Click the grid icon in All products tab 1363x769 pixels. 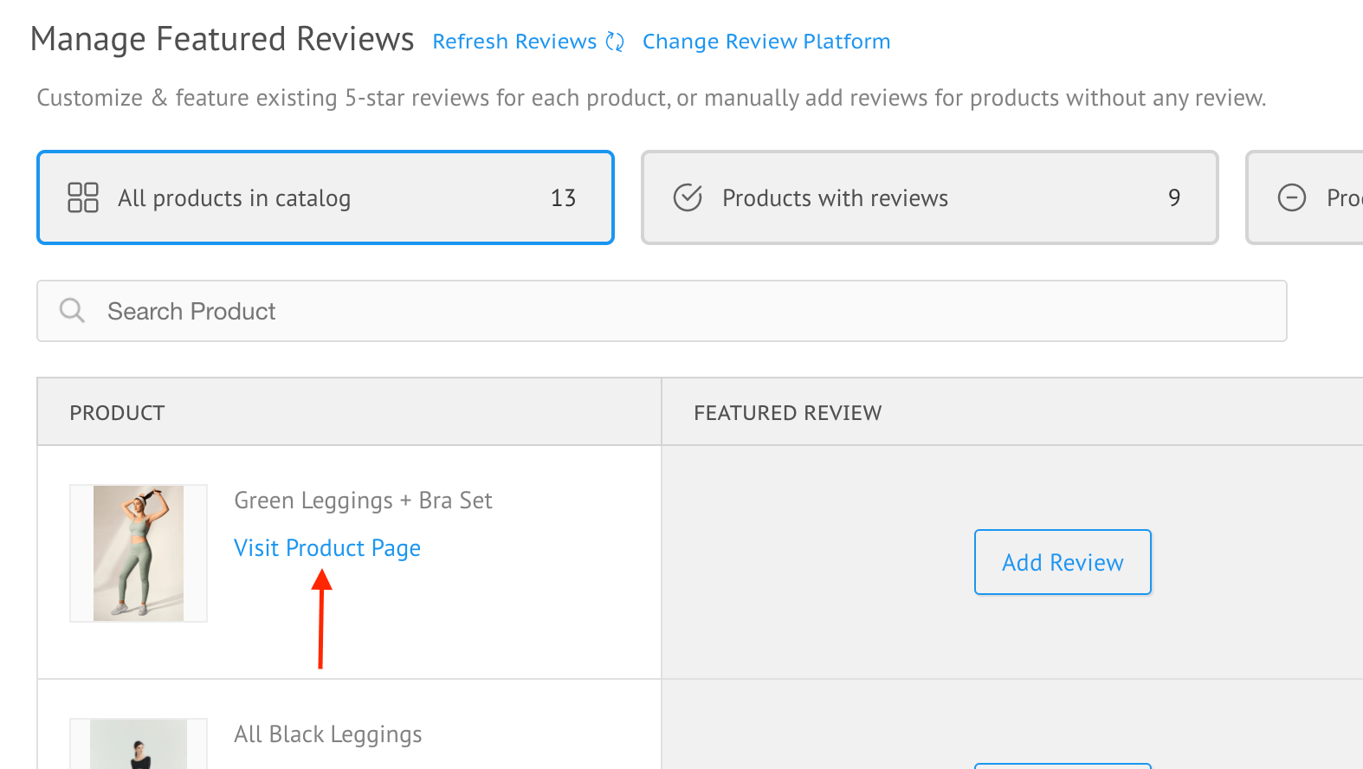(83, 197)
